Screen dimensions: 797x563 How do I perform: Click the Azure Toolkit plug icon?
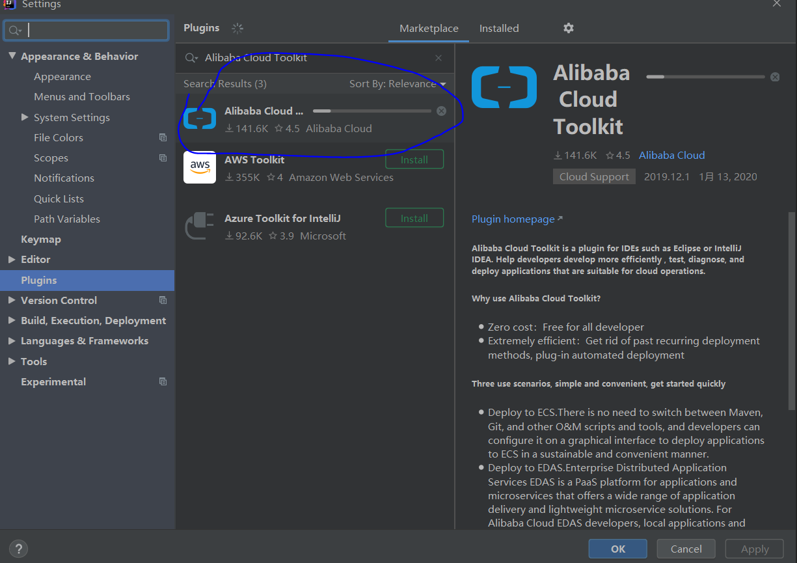click(x=200, y=225)
